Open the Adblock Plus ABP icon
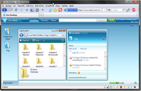 134,10
